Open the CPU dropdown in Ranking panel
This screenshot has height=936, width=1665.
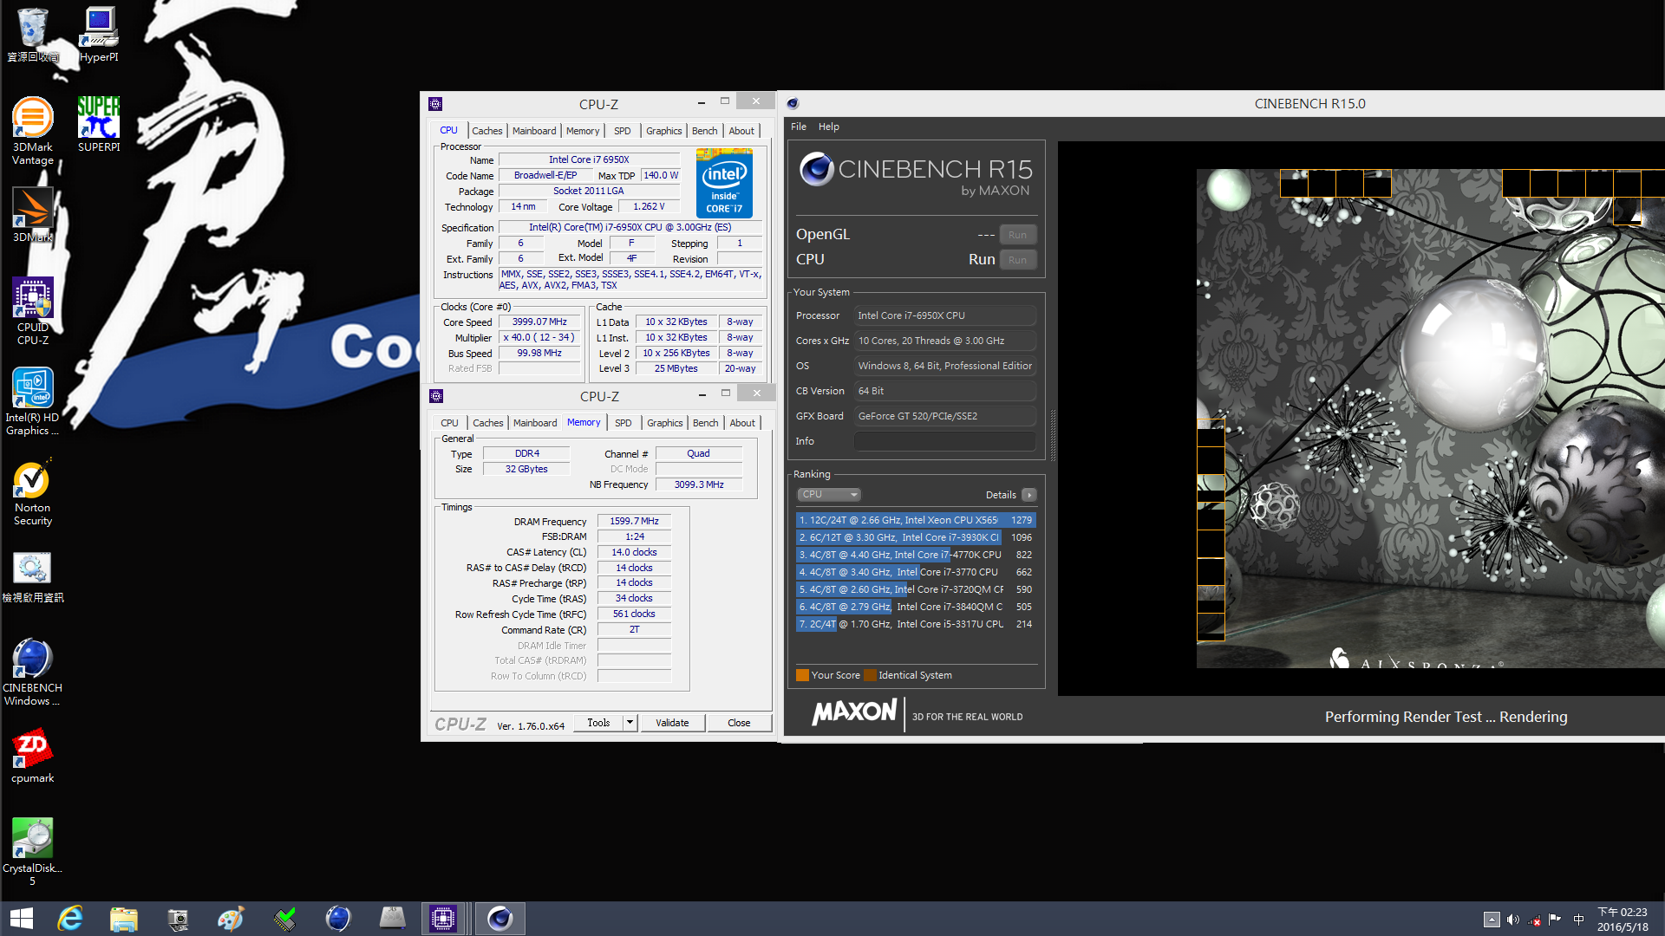click(828, 495)
